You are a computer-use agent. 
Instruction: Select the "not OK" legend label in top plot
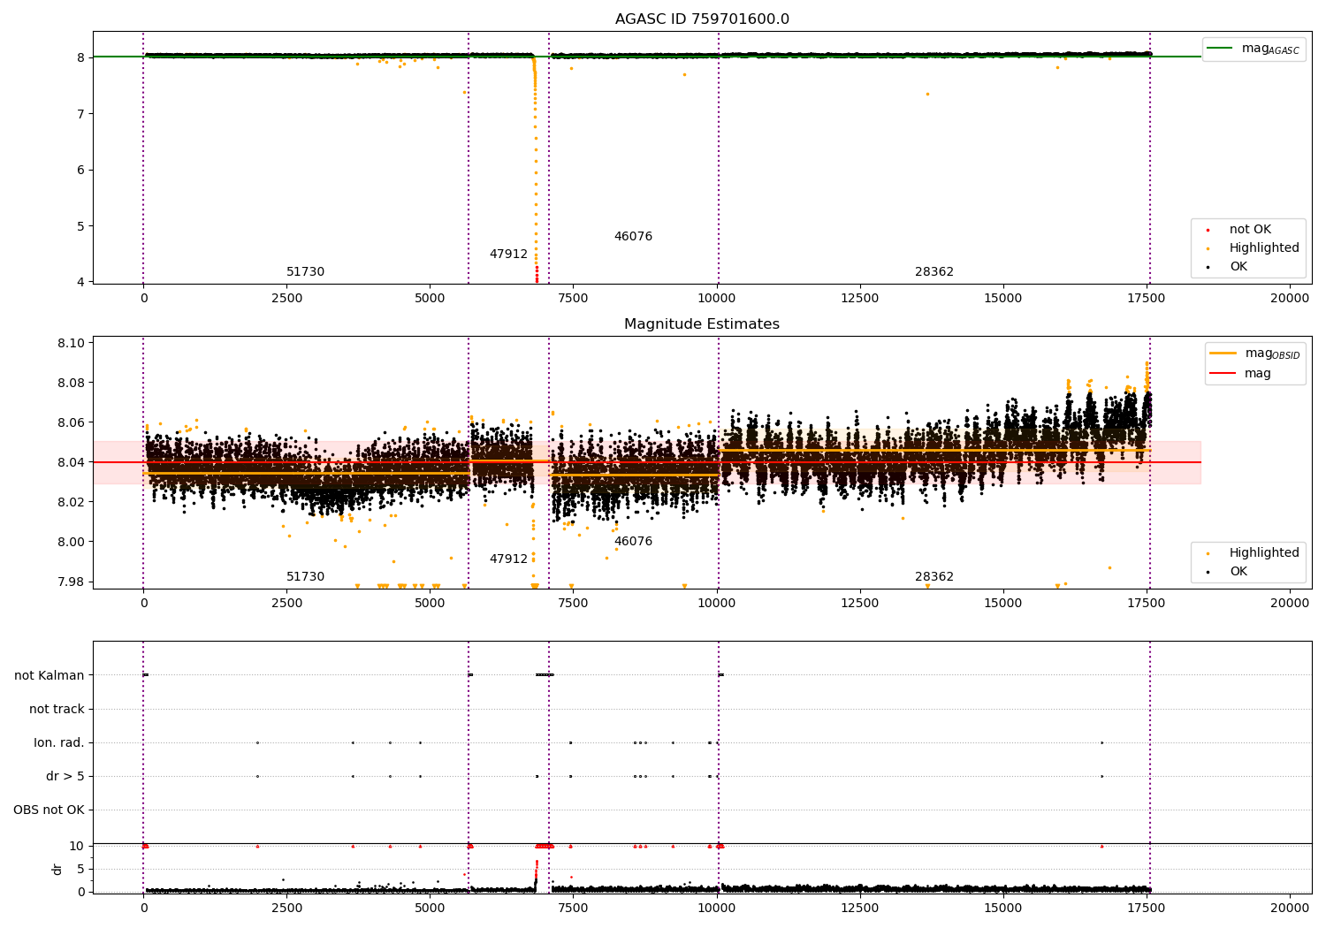1250,230
